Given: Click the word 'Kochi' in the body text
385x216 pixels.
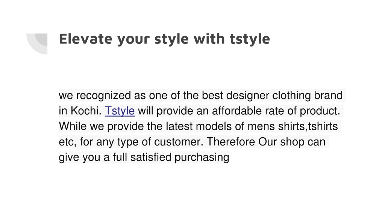Looking at the screenshot, I should [86, 111].
